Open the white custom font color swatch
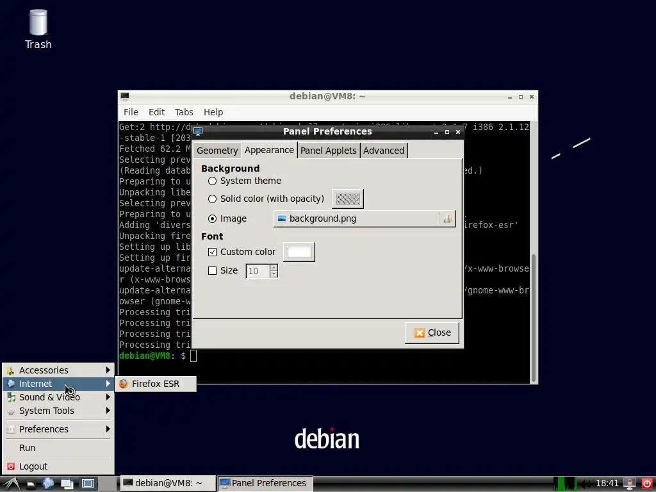 click(x=299, y=252)
